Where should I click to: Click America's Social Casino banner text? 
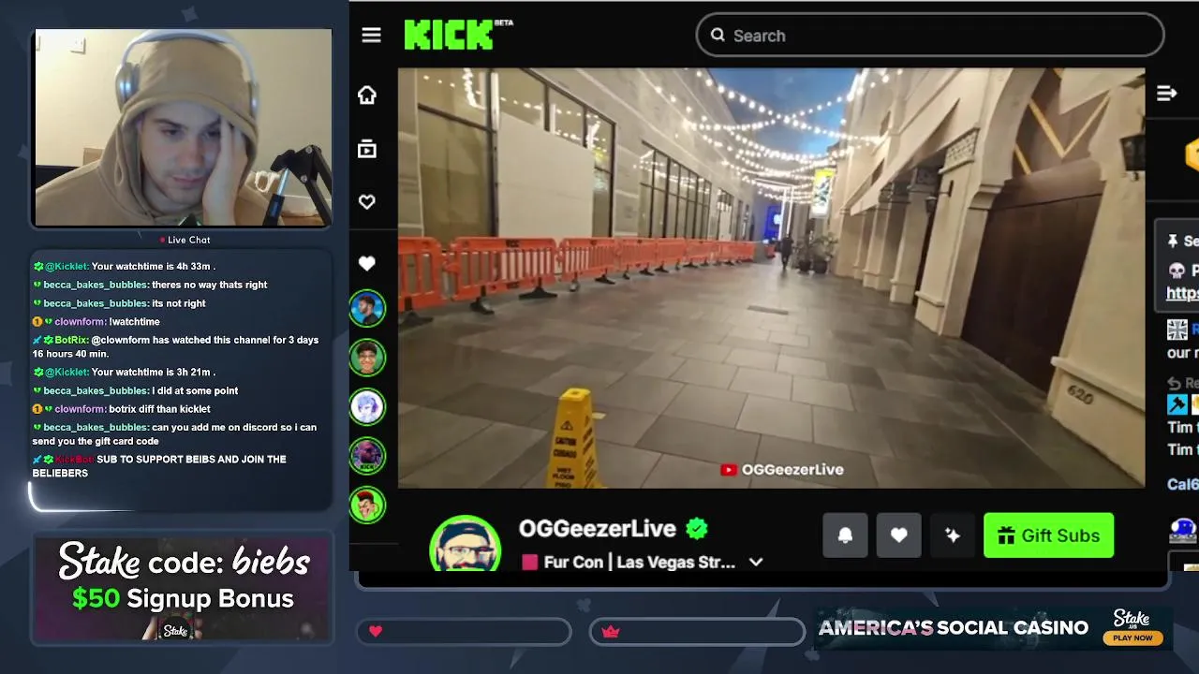(x=954, y=627)
